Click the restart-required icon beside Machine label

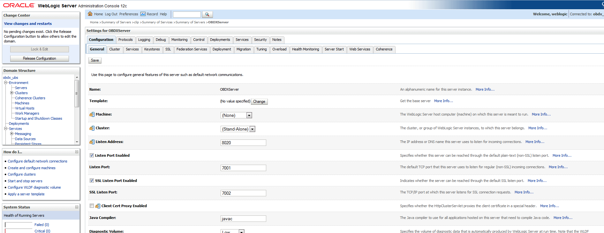pos(92,114)
